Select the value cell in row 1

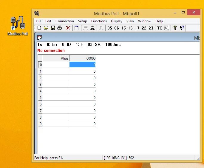click(83, 71)
